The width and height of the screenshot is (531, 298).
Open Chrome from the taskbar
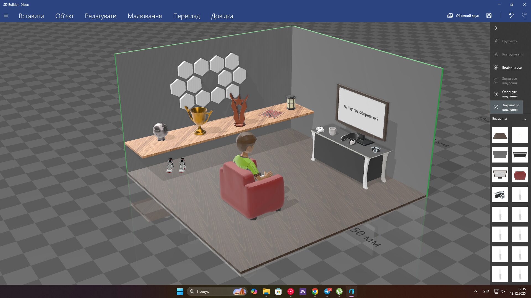315,291
